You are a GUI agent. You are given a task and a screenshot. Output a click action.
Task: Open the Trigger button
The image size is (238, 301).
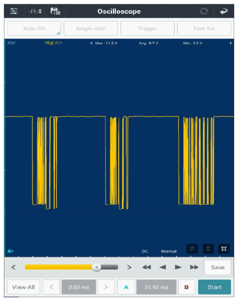(147, 28)
